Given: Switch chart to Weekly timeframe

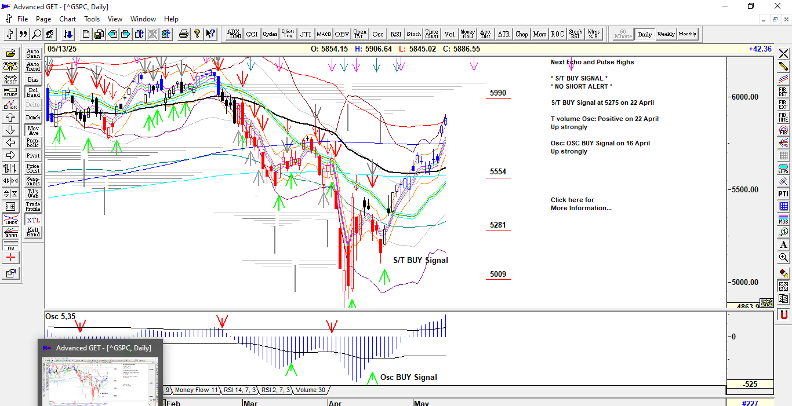Looking at the screenshot, I should pos(666,34).
